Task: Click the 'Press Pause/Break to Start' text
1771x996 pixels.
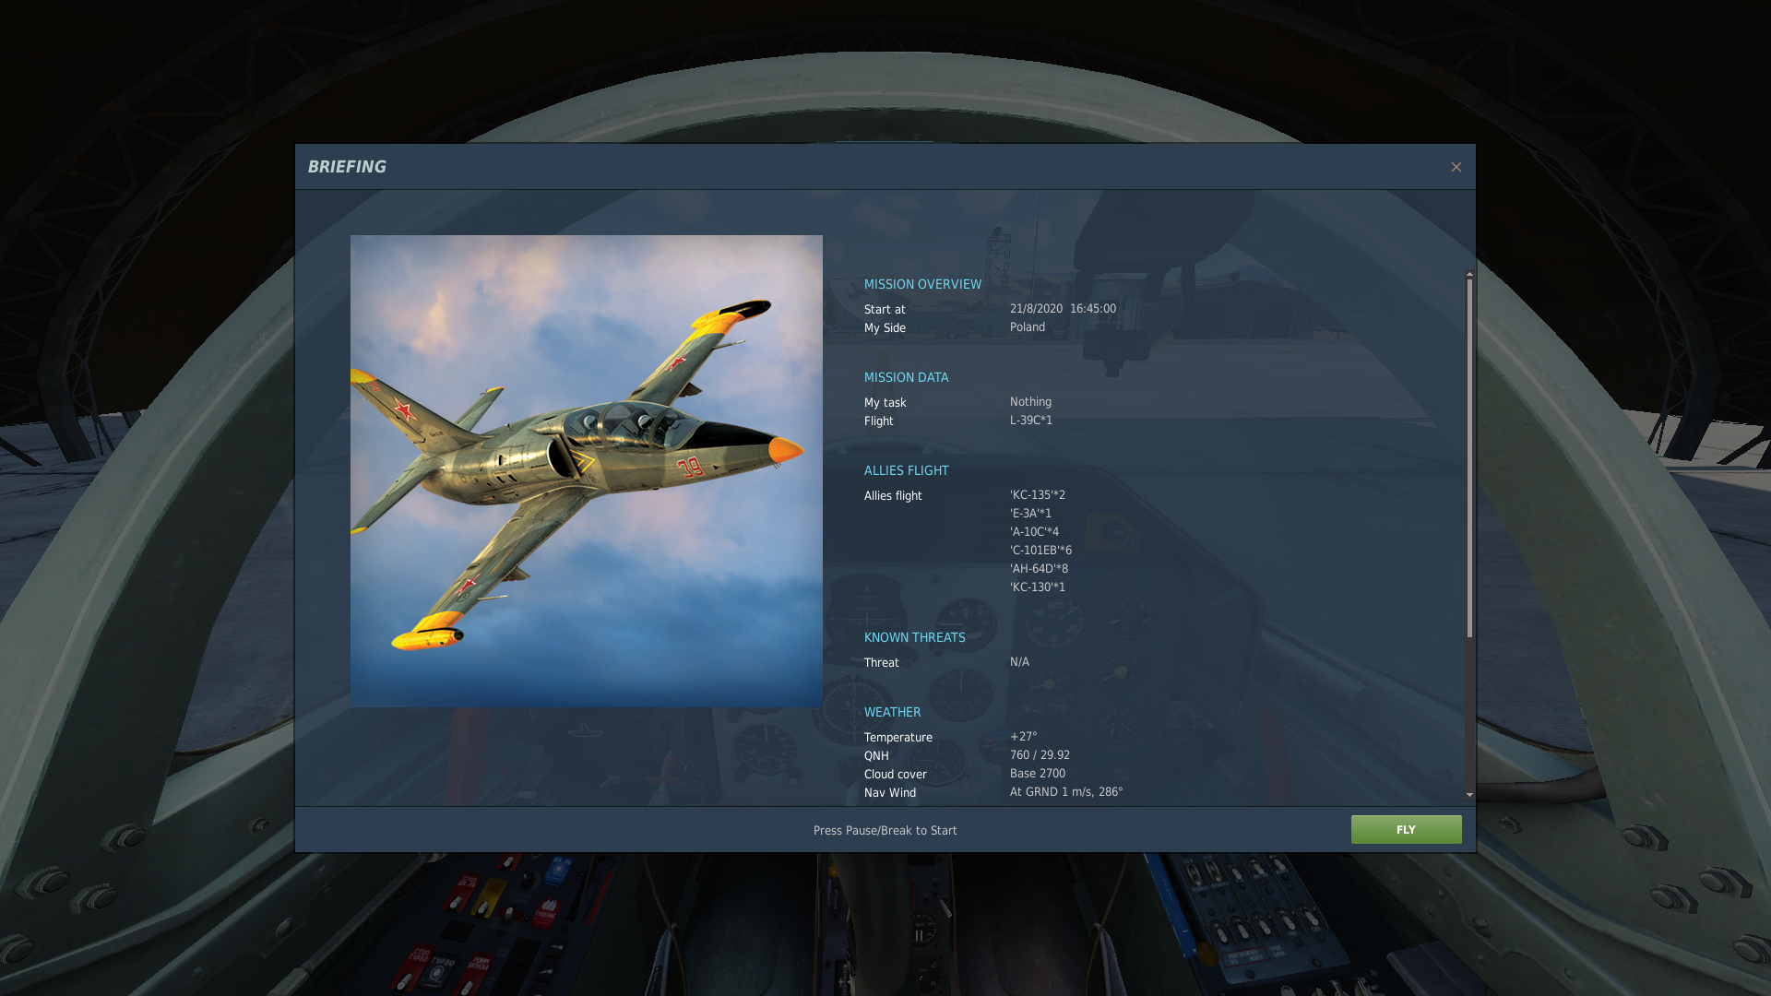Action: [885, 831]
